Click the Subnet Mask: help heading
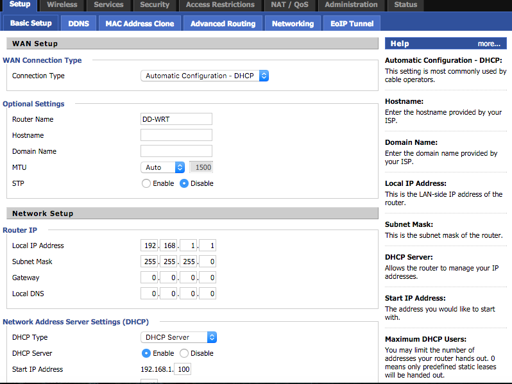The width and height of the screenshot is (512, 384). [x=409, y=224]
